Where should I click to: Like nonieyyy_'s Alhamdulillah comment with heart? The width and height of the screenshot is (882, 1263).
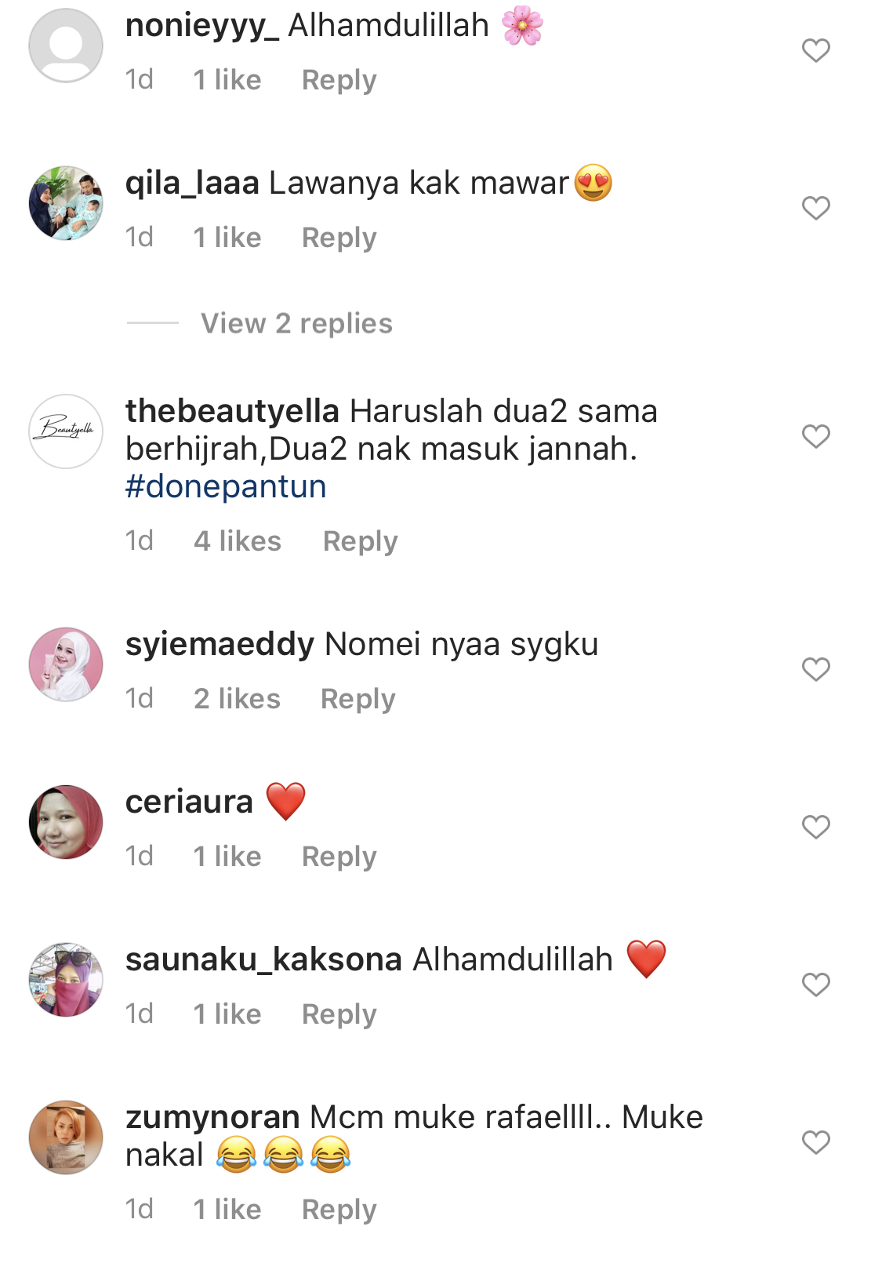815,51
